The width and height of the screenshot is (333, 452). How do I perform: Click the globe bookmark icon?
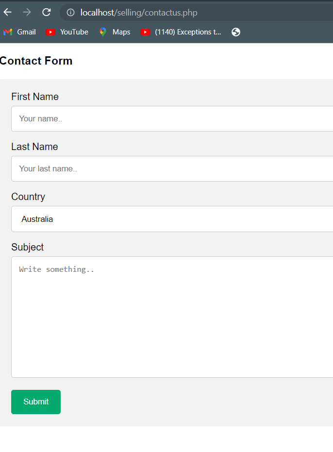point(235,32)
